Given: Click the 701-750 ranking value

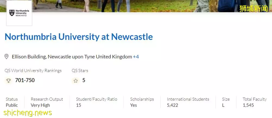Looking at the screenshot, I should pyautogui.click(x=25, y=80).
